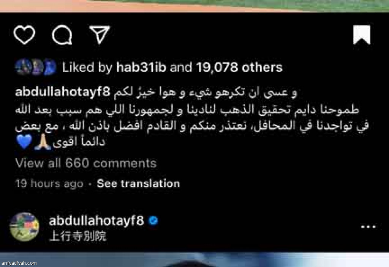Click the praying hands emoji in caption
The width and height of the screenshot is (389, 267).
[x=43, y=142]
